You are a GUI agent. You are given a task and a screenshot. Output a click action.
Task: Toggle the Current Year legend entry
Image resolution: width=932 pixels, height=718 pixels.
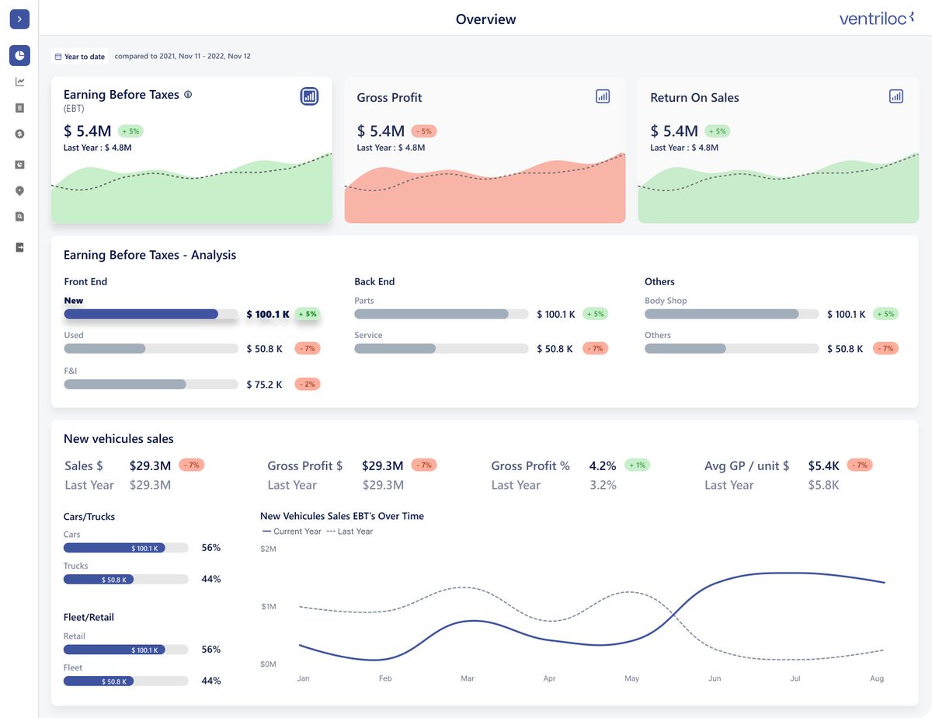click(292, 532)
